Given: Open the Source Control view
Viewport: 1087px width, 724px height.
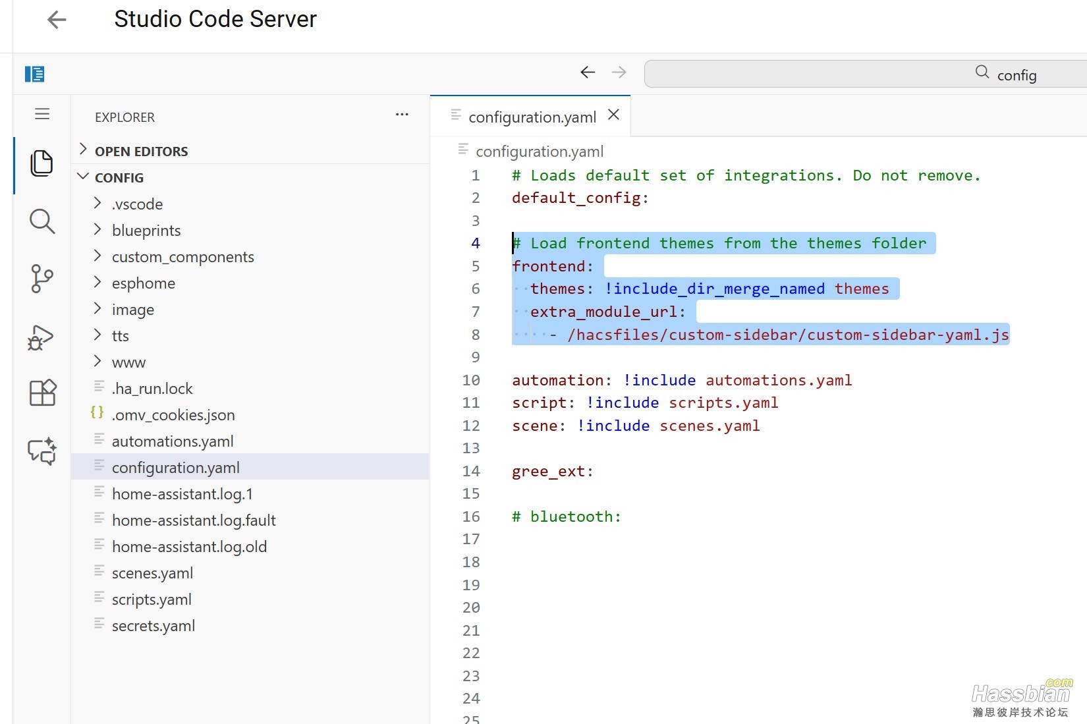Looking at the screenshot, I should pyautogui.click(x=42, y=279).
